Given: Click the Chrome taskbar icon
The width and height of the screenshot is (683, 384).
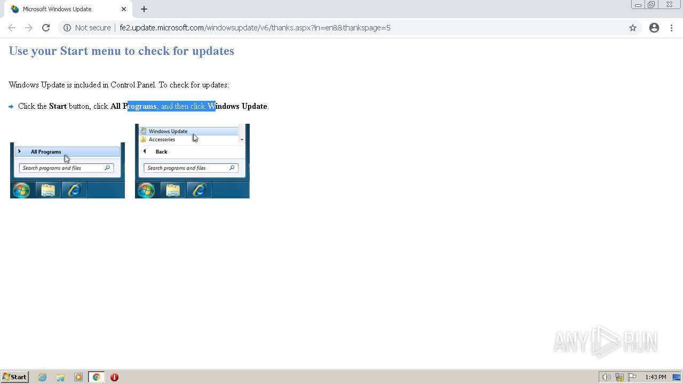Looking at the screenshot, I should 96,377.
